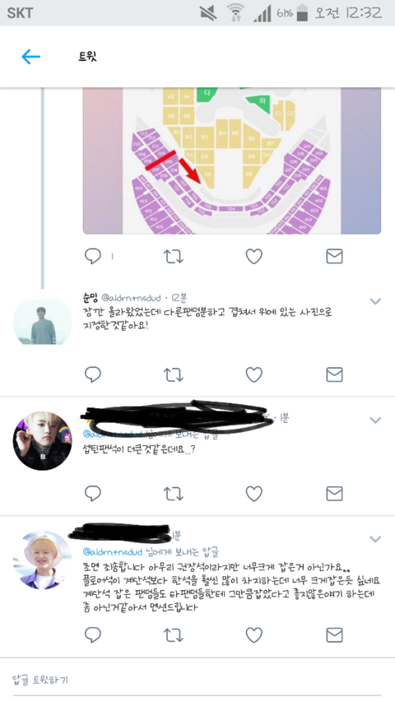
Task: Like the last reply tweet
Action: coord(254,635)
